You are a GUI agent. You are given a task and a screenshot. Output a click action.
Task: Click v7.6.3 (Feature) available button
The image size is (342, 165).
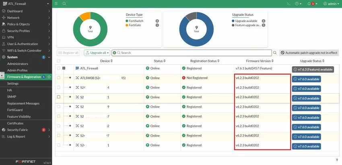pos(313,69)
